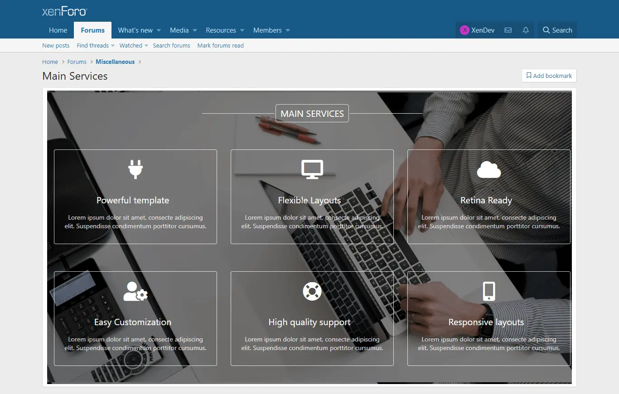Expand the Find threads dropdown arrow
Screen dimensions: 619x394
[113, 46]
